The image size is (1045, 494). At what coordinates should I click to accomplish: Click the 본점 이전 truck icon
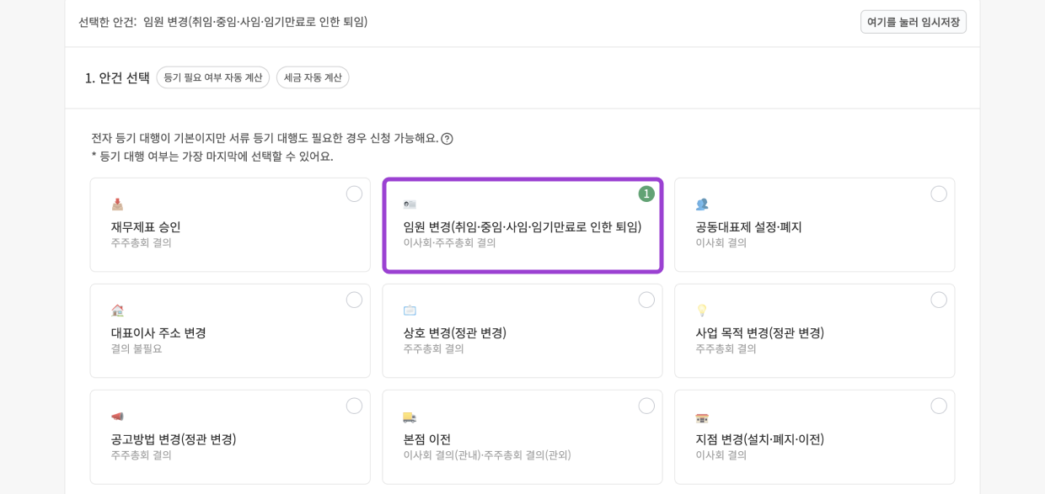coord(410,417)
